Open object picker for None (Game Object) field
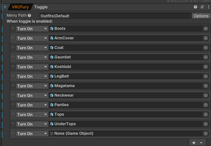Viewport: 211px width, 146px height. pos(206,134)
